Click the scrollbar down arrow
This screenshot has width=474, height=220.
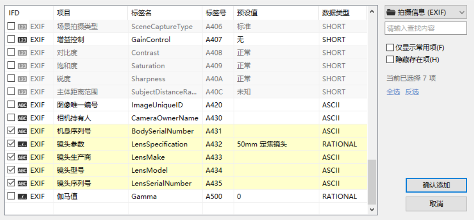(x=372, y=210)
